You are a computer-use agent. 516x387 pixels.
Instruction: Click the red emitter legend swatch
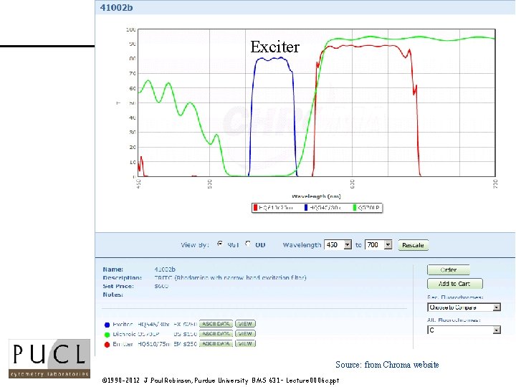[255, 208]
